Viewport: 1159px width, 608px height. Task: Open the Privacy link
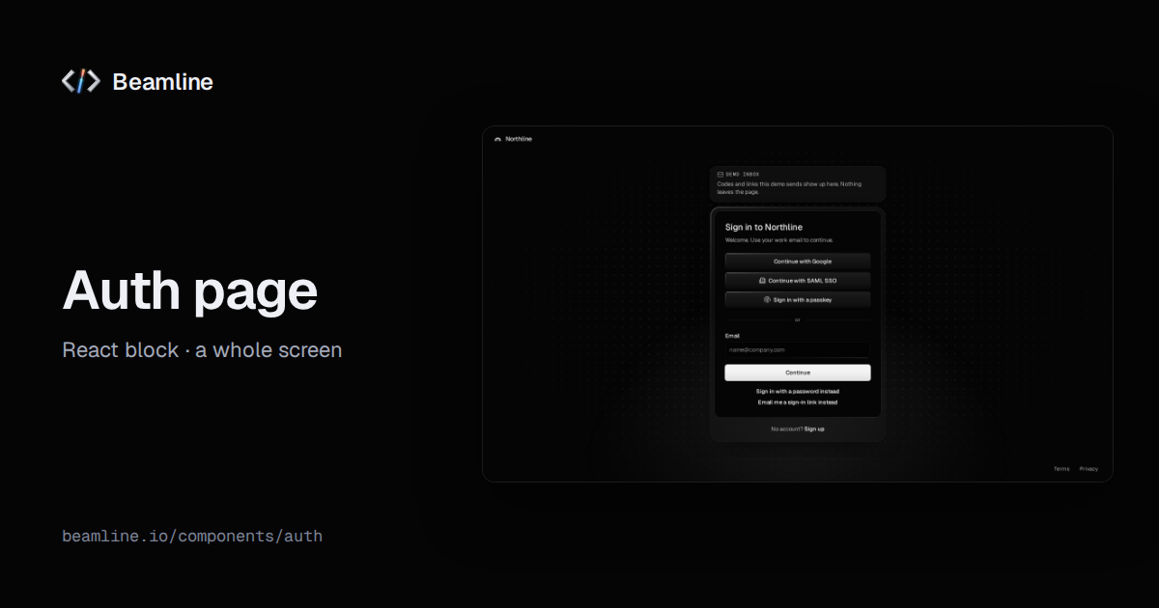coord(1088,469)
